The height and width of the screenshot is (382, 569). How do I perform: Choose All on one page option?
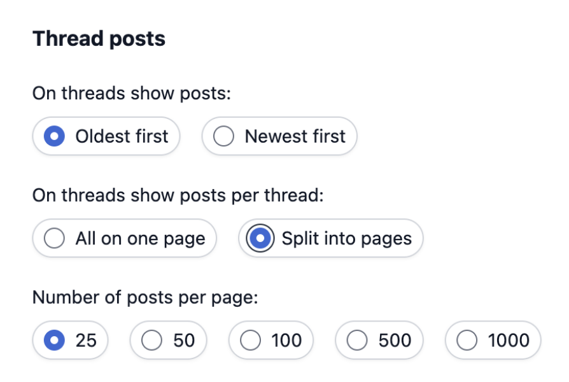[x=124, y=238]
